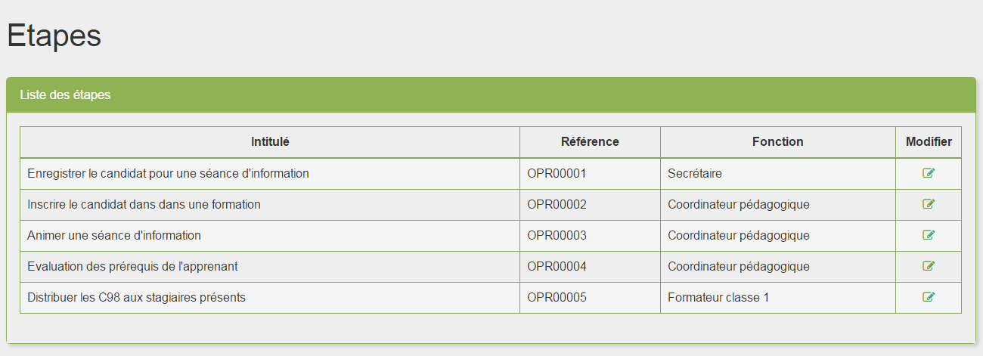Viewport: 983px width, 356px height.
Task: Select 'Enregistrer le candidat pour une séance' row
Action: pyautogui.click(x=491, y=173)
